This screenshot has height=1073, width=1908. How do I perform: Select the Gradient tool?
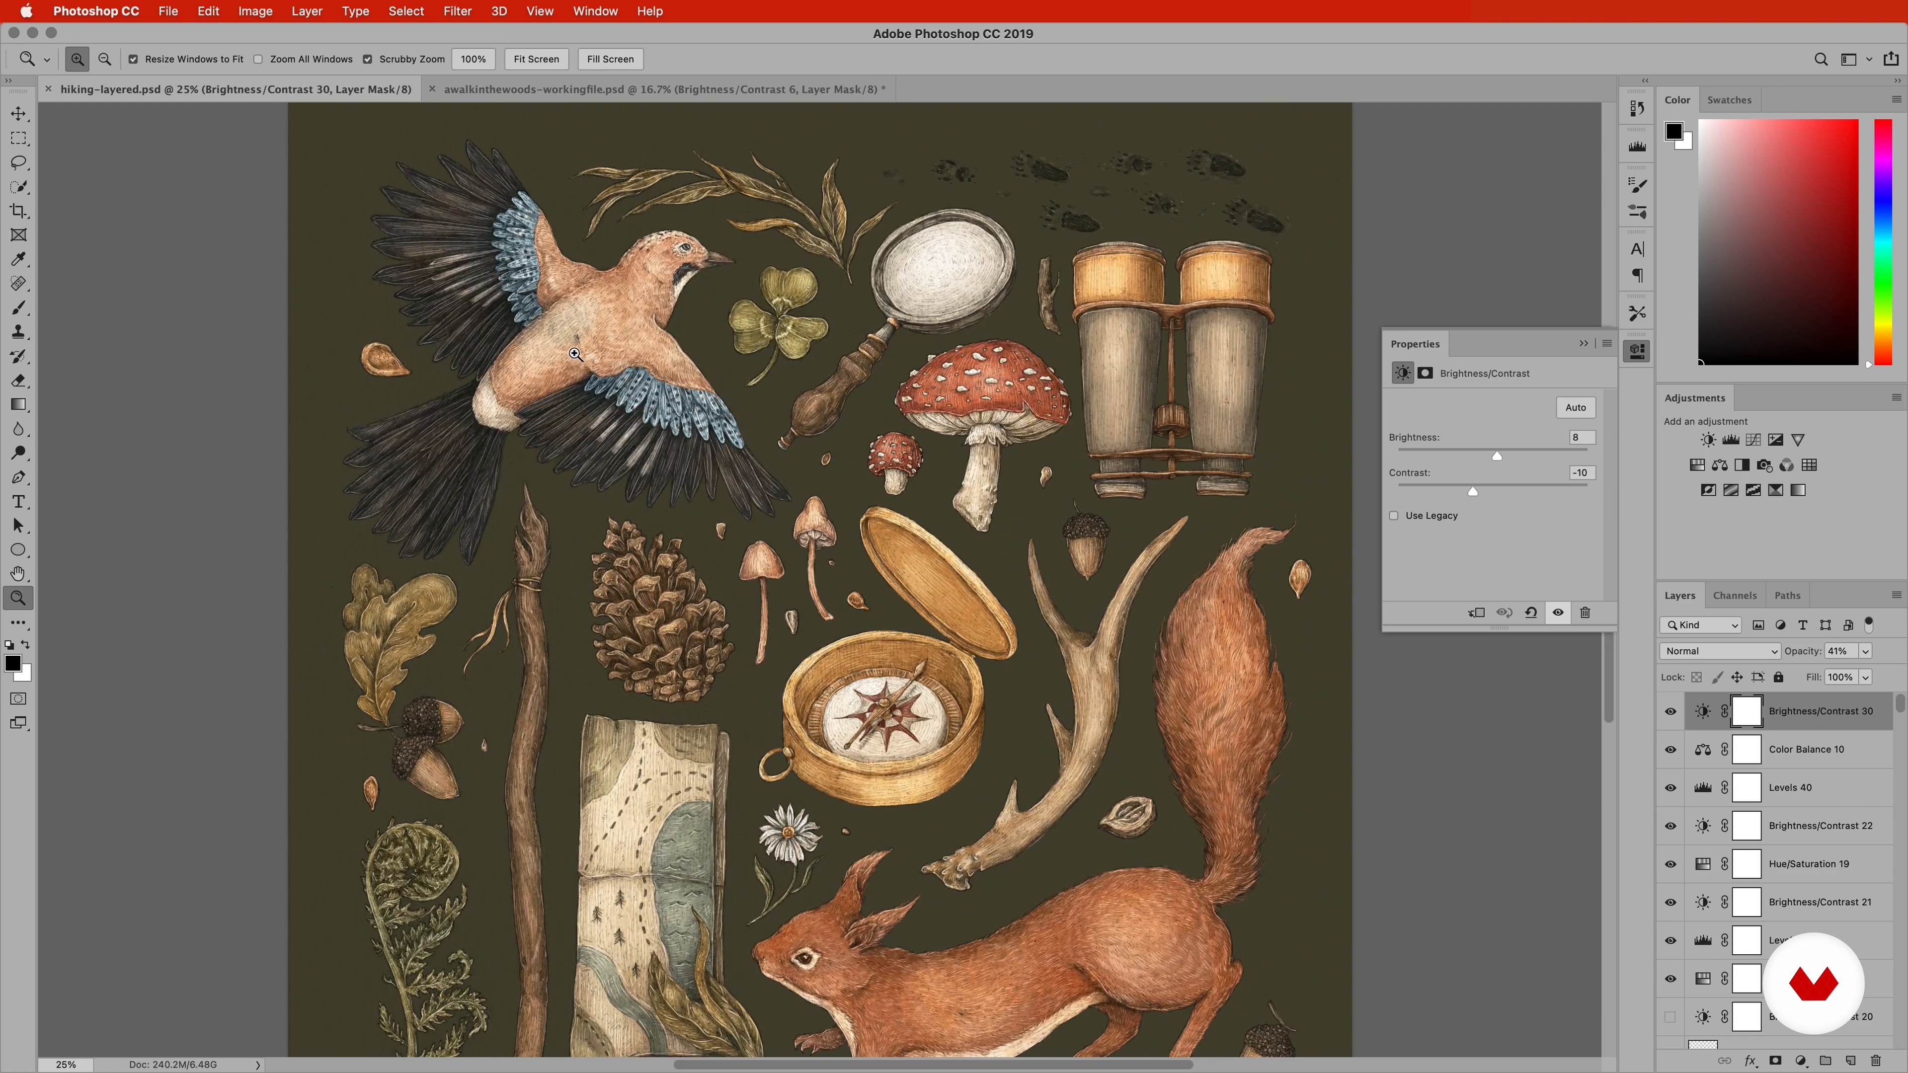click(18, 404)
